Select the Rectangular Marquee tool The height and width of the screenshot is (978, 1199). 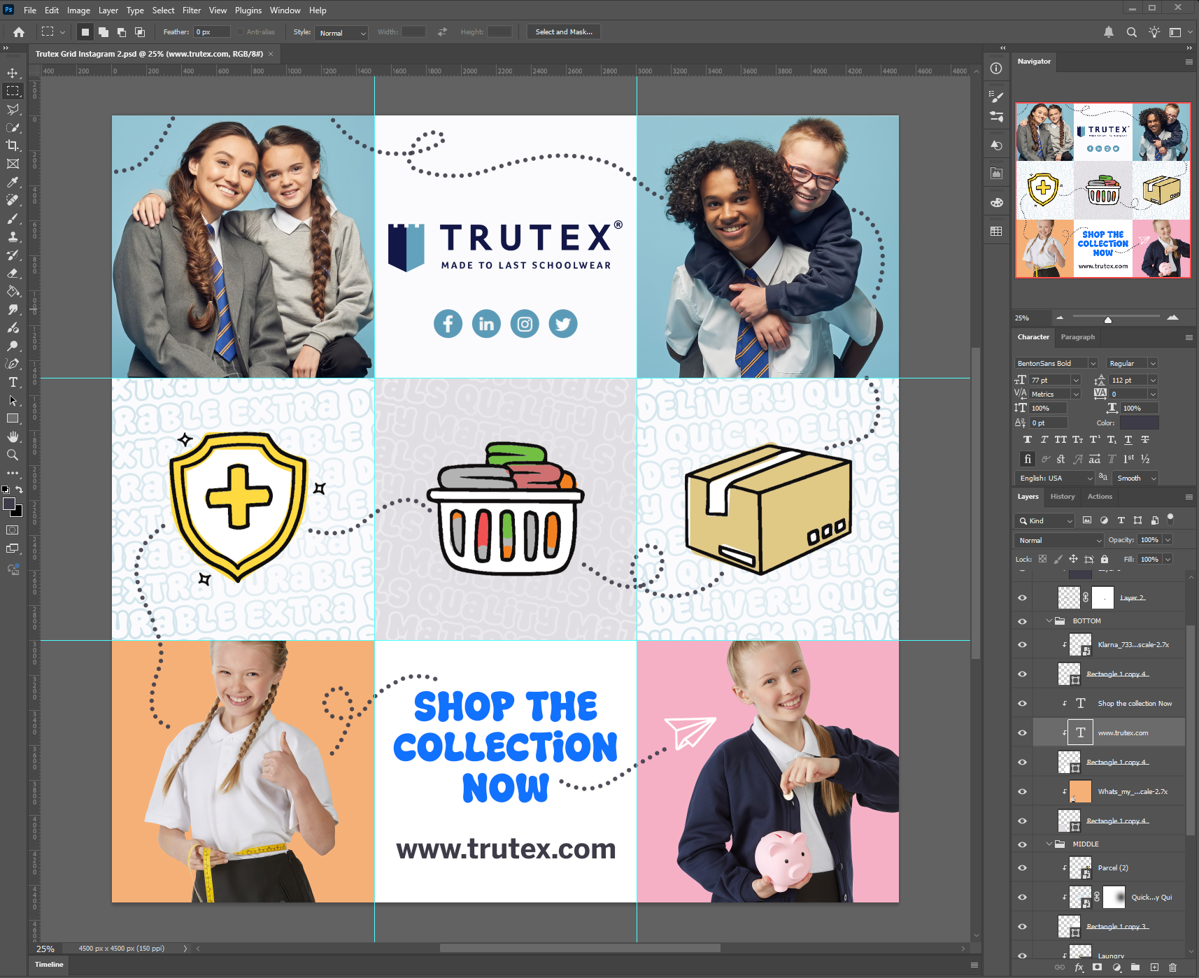(13, 91)
